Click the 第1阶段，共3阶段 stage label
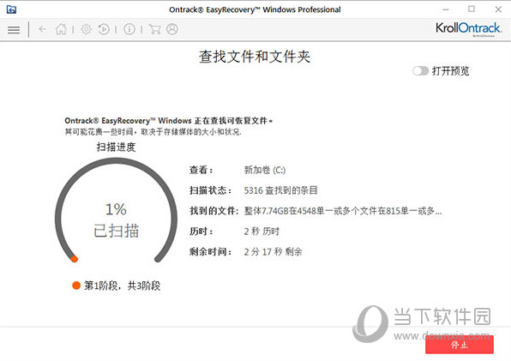Image resolution: width=511 pixels, height=361 pixels. point(122,286)
